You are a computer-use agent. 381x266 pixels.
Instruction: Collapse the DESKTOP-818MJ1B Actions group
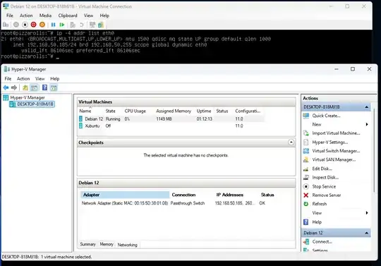point(367,107)
